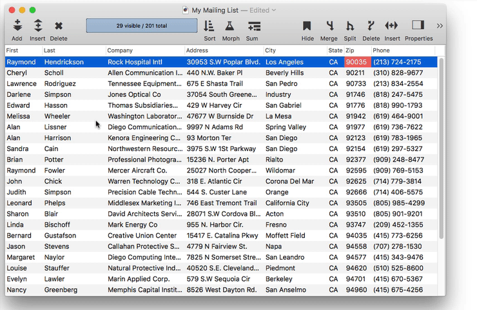477x310 pixels.
Task: Open the Properties panel icon
Action: click(x=418, y=25)
